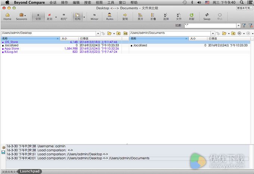254x174 pixels.
Task: Sort left pane by 大小 column
Action: pos(69,39)
